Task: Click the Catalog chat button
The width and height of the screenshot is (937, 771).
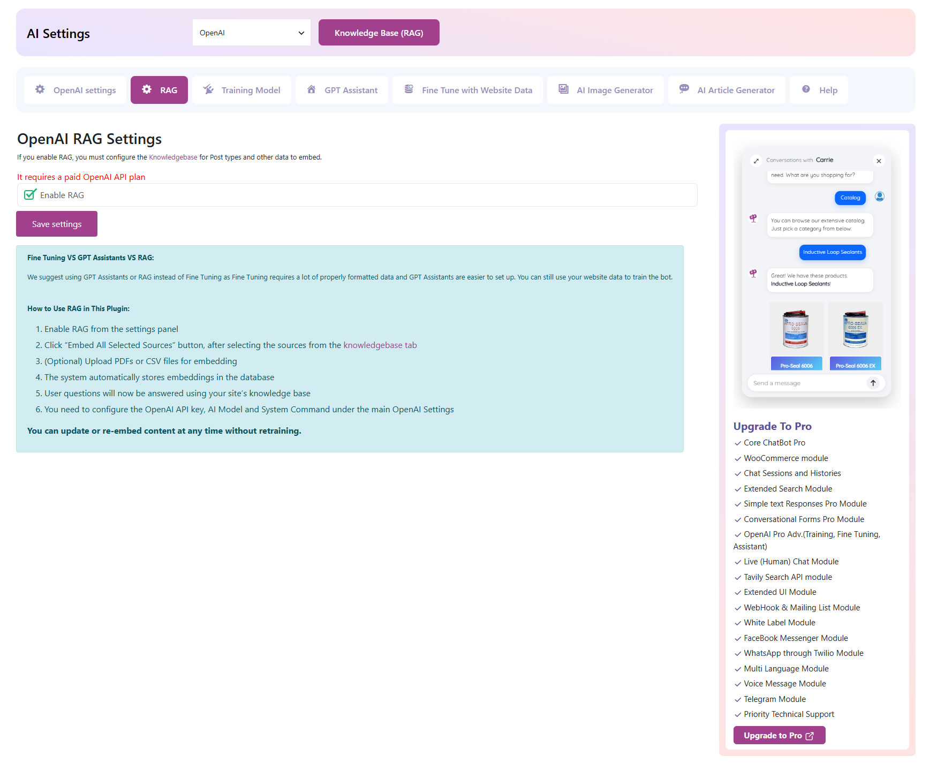Action: coord(850,198)
